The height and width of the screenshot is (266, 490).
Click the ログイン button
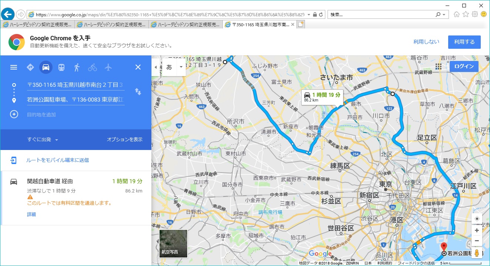coord(464,66)
